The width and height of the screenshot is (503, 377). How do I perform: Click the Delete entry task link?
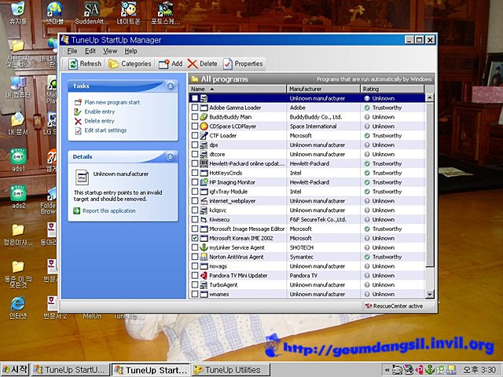99,121
